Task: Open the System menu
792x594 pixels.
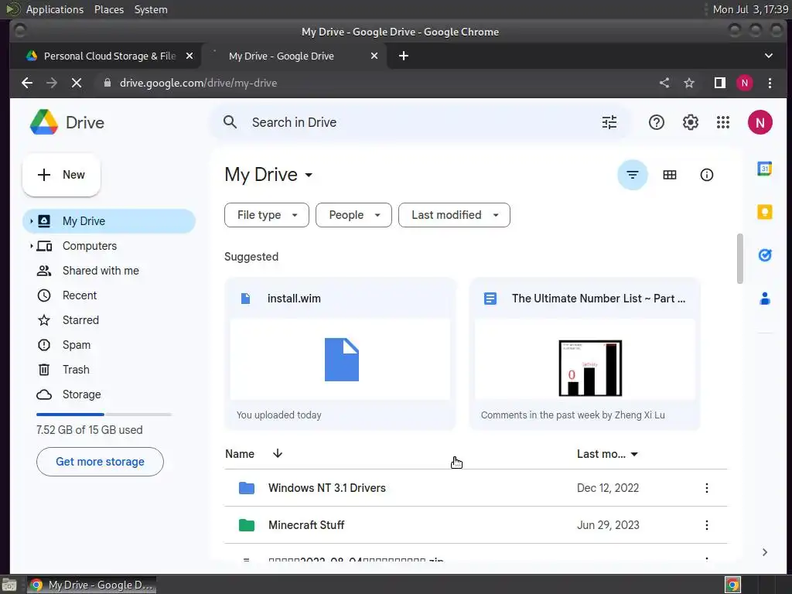Action: point(151,9)
